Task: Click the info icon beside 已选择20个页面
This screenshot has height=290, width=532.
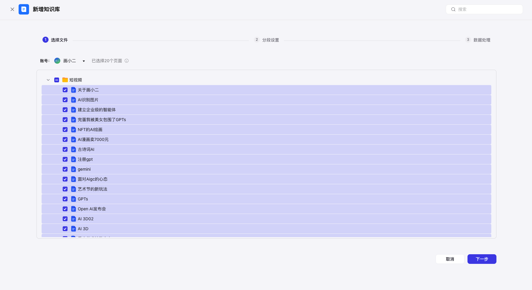Action: point(127,61)
